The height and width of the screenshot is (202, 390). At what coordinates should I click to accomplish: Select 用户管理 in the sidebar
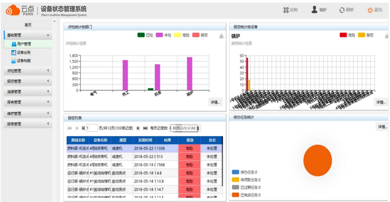tap(28, 44)
